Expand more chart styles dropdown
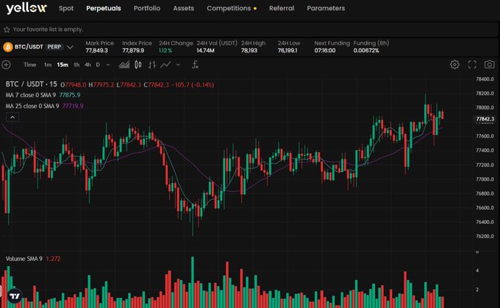This screenshot has width=500, height=308. (x=178, y=65)
